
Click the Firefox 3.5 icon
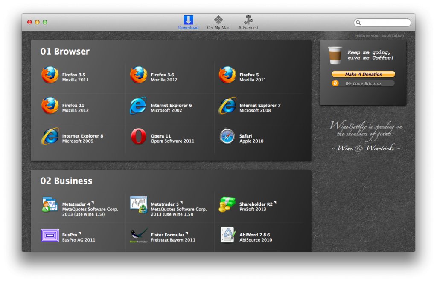pyautogui.click(x=50, y=75)
